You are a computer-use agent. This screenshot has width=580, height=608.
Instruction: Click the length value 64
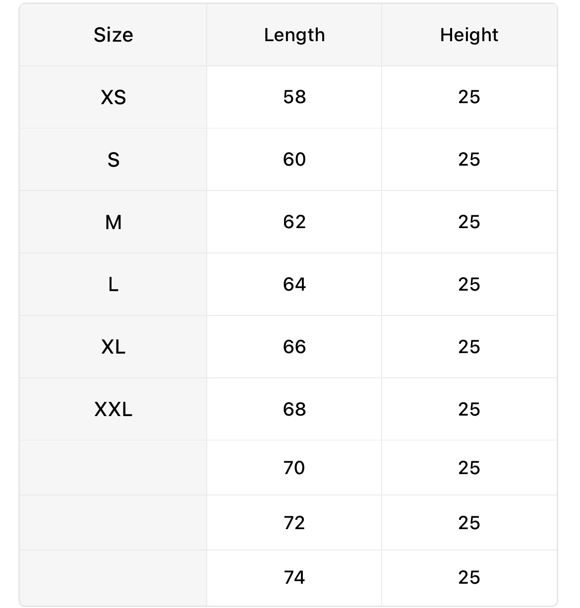[x=294, y=285]
